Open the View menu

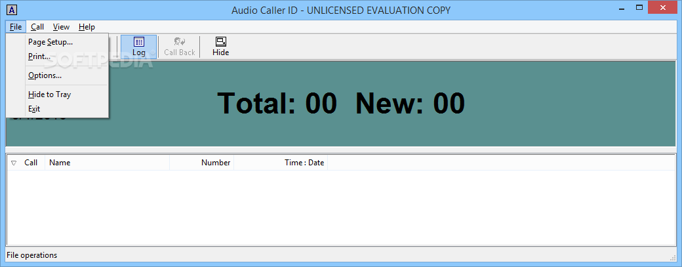click(62, 27)
